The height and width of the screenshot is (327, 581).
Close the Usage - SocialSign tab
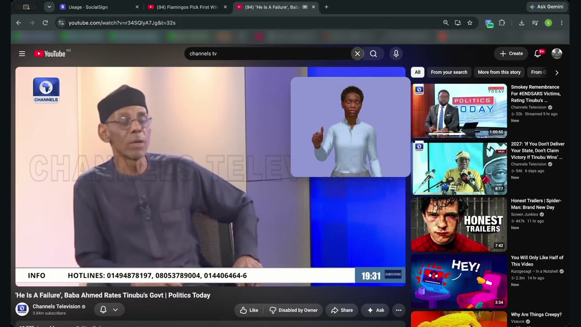click(x=137, y=7)
